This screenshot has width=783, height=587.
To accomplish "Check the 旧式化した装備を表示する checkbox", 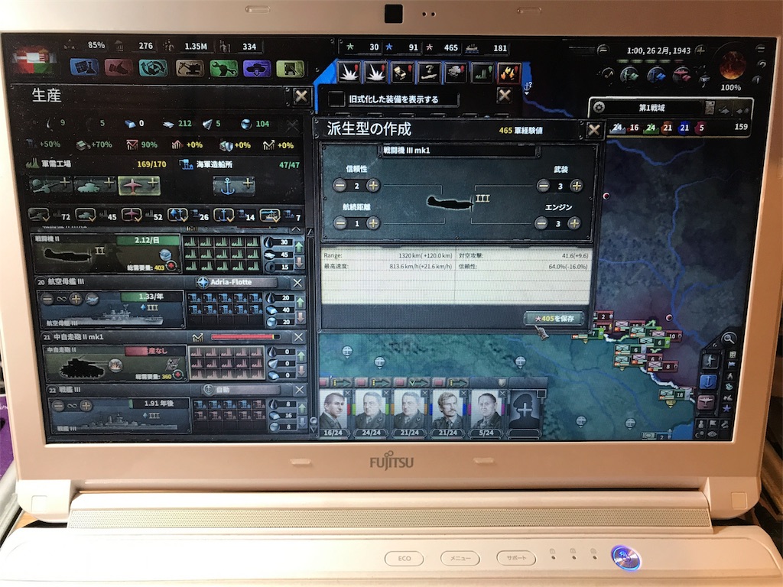I will coord(336,99).
